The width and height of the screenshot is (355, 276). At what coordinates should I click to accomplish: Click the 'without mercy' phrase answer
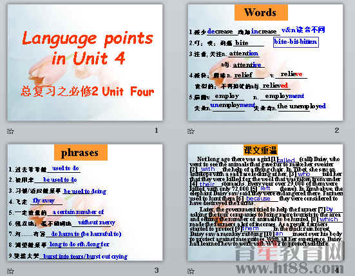[x=97, y=222]
